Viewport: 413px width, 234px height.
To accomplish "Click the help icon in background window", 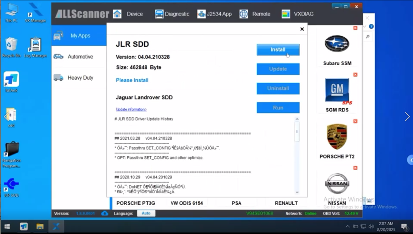I will pyautogui.click(x=371, y=26).
